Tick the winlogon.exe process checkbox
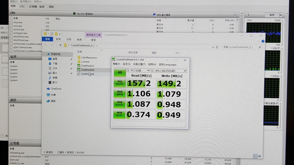Screen dimensions: 294x165 click(11, 33)
